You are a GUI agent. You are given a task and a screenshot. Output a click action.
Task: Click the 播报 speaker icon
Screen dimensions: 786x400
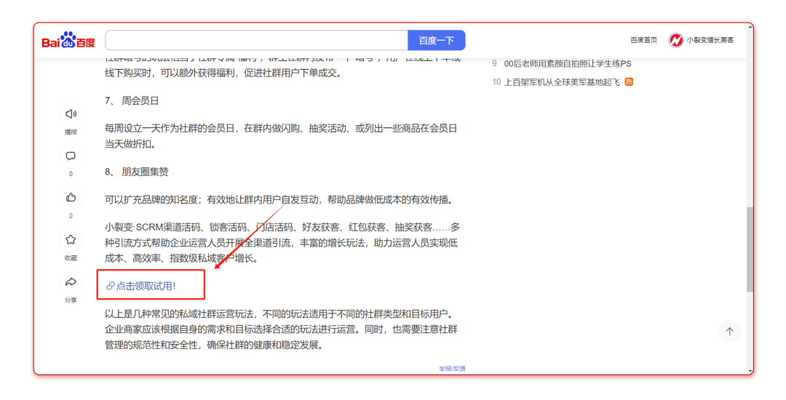pos(71,114)
